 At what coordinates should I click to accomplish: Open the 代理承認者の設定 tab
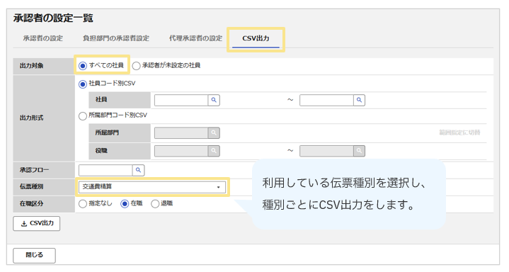coord(196,38)
